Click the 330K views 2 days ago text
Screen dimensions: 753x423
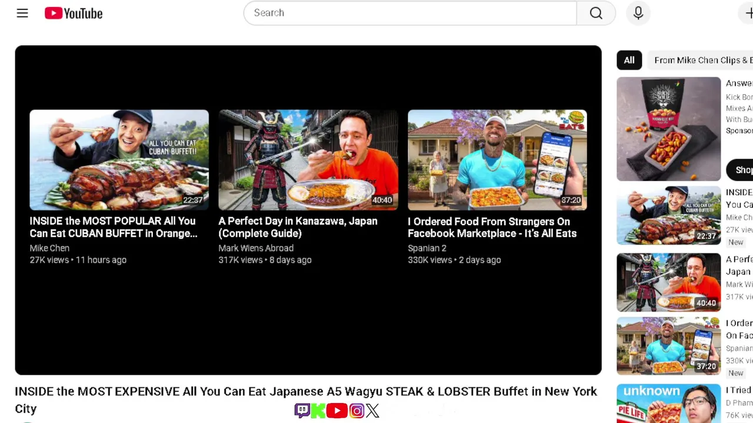tap(454, 260)
